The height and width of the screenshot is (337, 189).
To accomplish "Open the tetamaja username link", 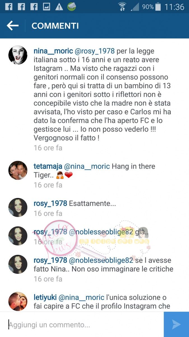I will [x=48, y=166].
